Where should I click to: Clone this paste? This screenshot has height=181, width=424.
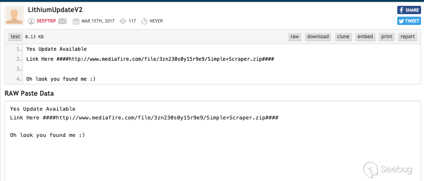click(x=343, y=37)
